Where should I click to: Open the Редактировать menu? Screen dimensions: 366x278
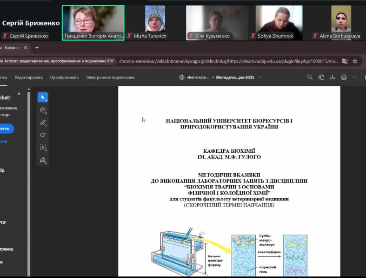tap(29, 78)
